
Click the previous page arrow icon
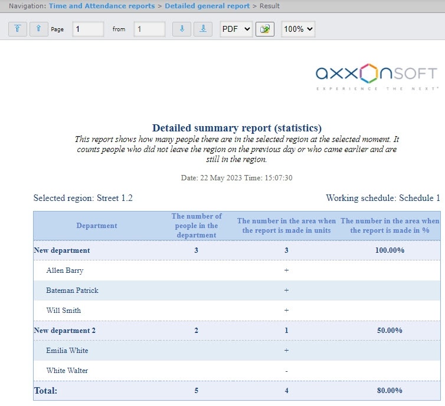[39, 29]
